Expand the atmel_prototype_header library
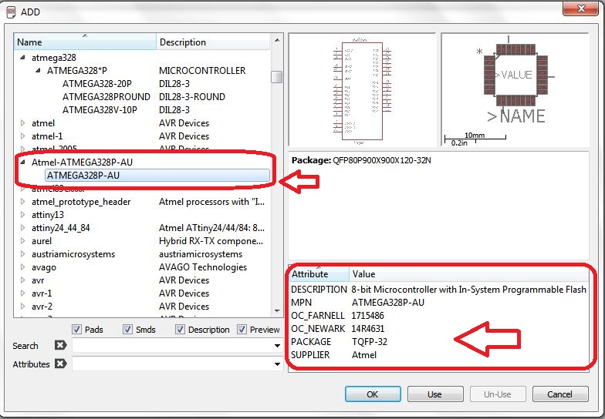The height and width of the screenshot is (419, 605). point(23,202)
